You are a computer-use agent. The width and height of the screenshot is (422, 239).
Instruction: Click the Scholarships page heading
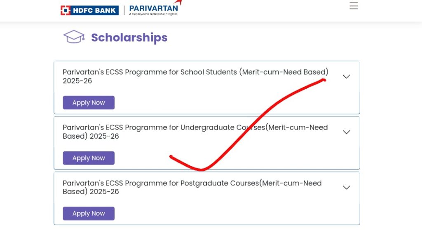(129, 37)
